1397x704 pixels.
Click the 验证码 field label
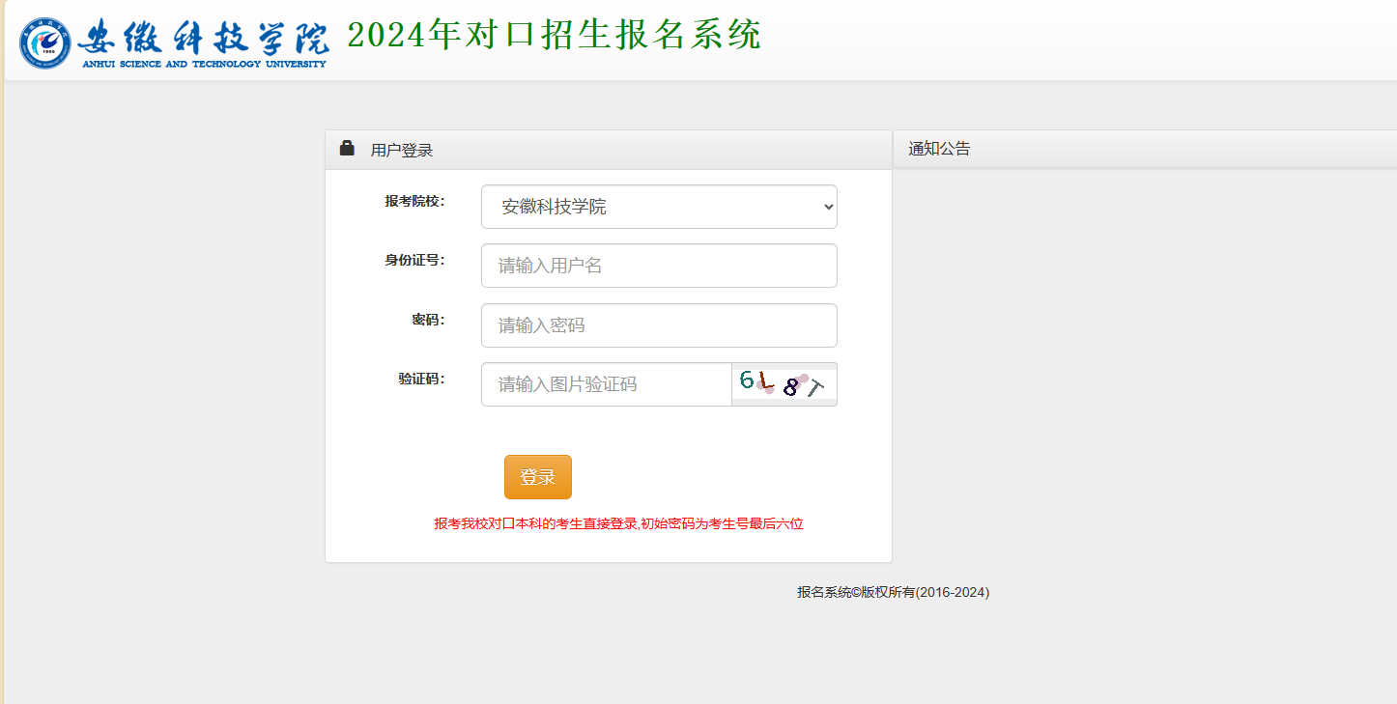click(421, 379)
